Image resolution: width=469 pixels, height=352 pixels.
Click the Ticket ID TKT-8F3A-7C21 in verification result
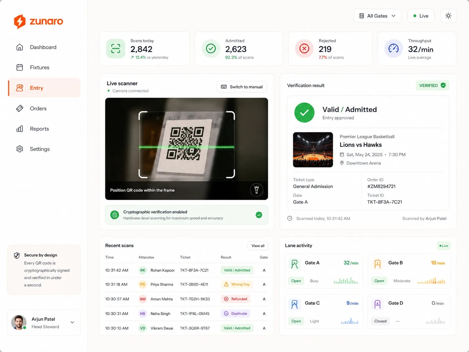click(384, 202)
